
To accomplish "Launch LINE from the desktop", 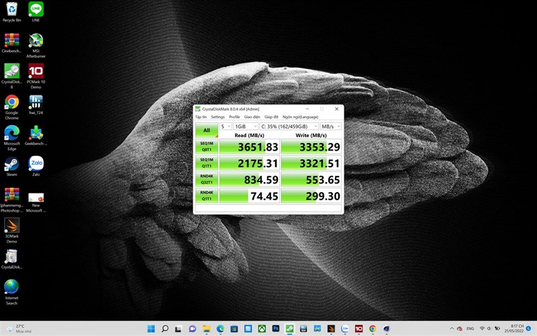I will pos(36,11).
